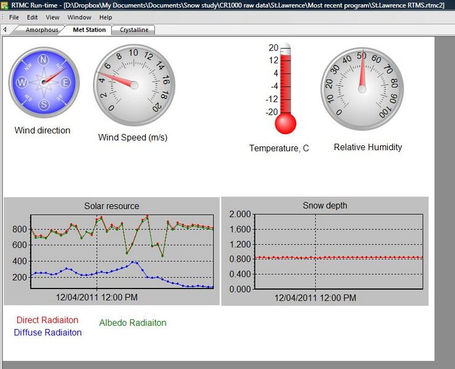The width and height of the screenshot is (455, 369).
Task: Click the Solar resource chart plot
Action: click(122, 252)
